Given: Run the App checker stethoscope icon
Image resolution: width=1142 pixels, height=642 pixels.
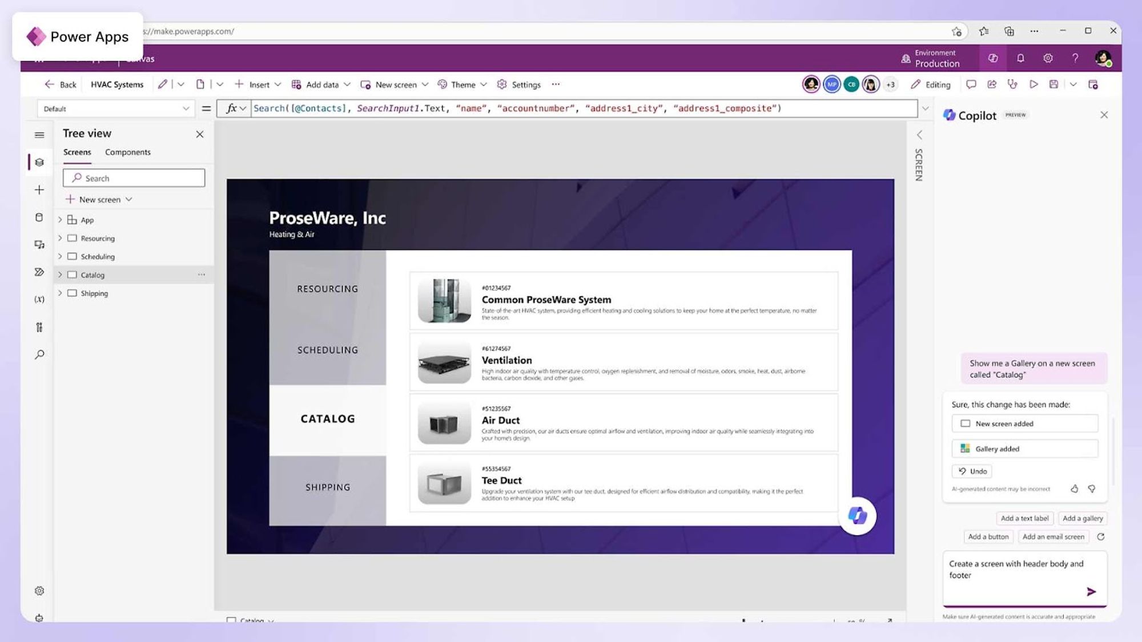Looking at the screenshot, I should [x=1012, y=84].
